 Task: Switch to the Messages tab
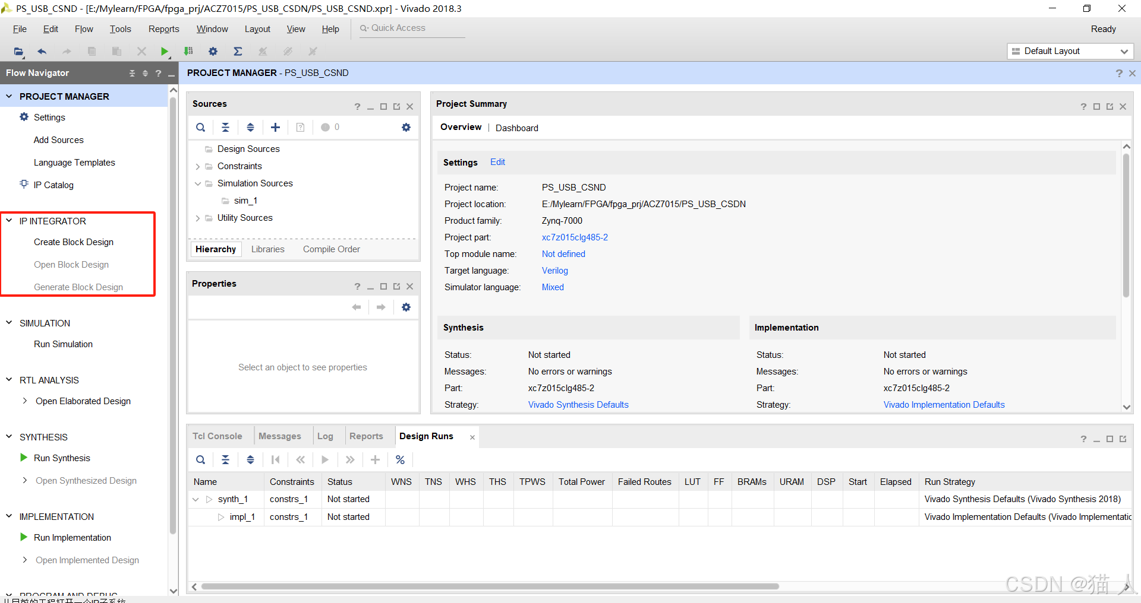pos(280,436)
